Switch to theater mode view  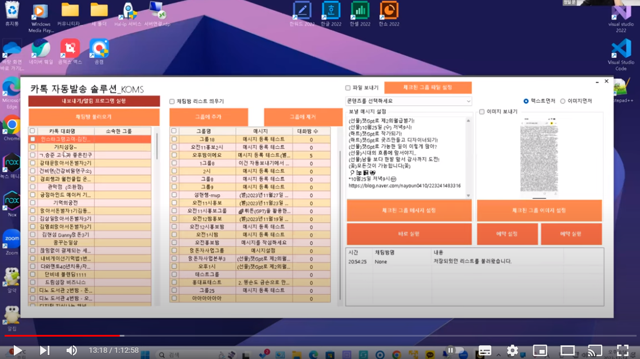click(x=567, y=350)
